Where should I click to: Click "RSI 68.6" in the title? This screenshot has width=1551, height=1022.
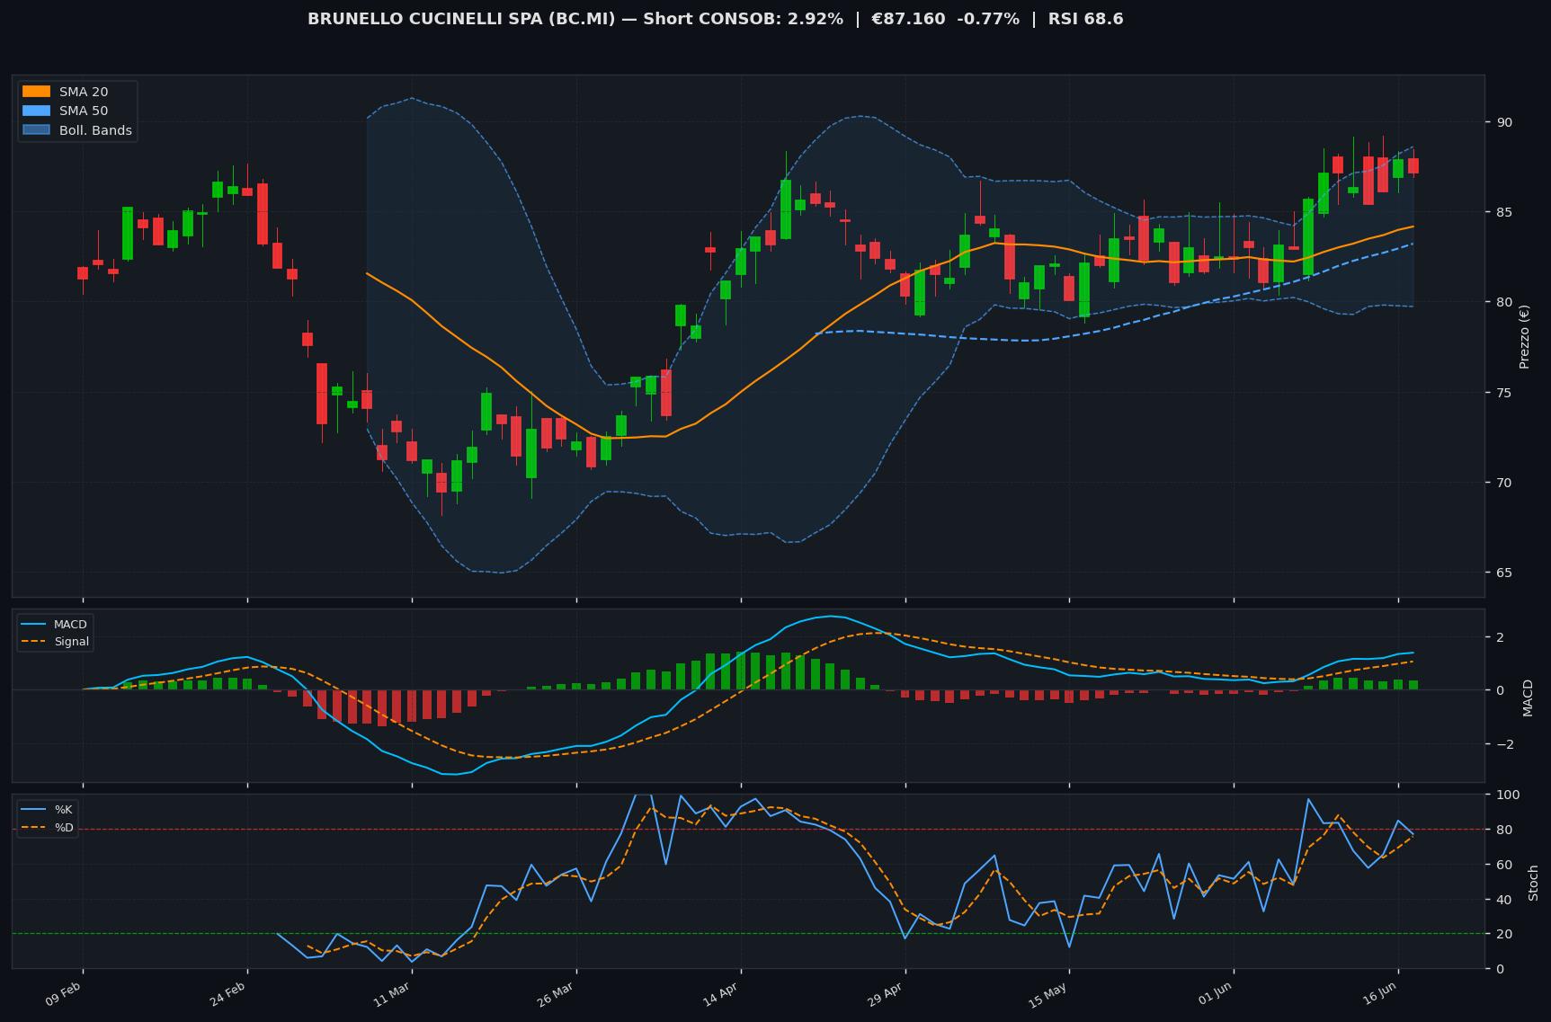pos(1085,19)
